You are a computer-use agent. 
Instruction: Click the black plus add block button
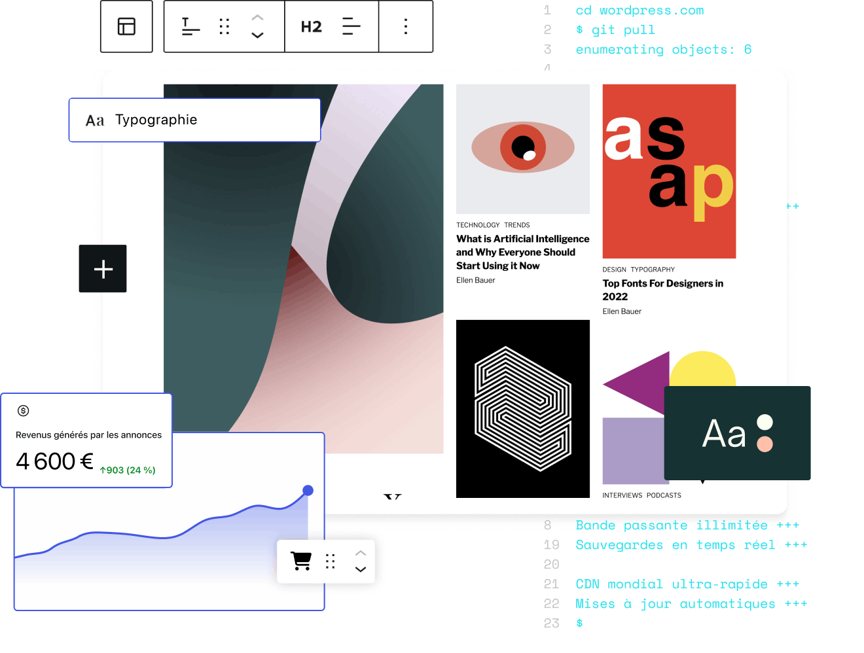pyautogui.click(x=103, y=269)
